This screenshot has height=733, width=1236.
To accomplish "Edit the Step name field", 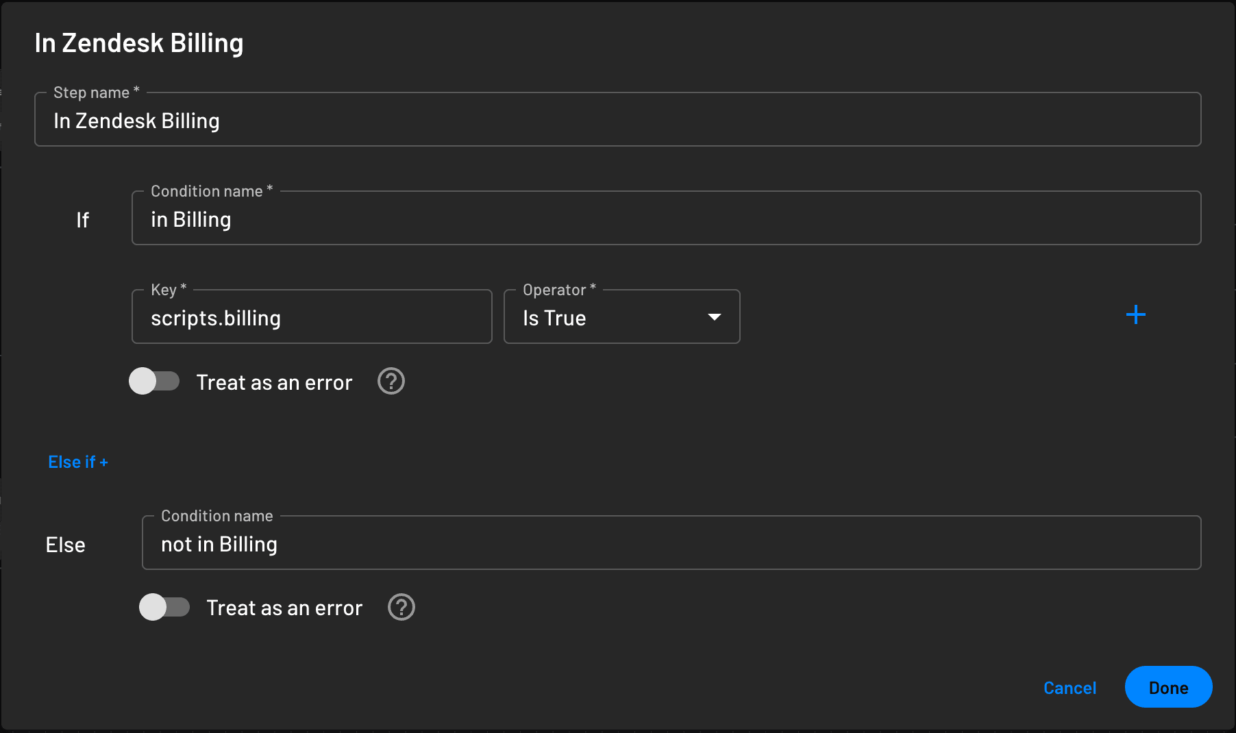I will (x=617, y=120).
